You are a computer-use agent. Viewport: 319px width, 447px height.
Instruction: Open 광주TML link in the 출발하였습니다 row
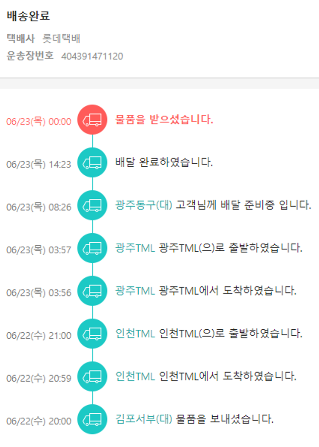tap(135, 248)
